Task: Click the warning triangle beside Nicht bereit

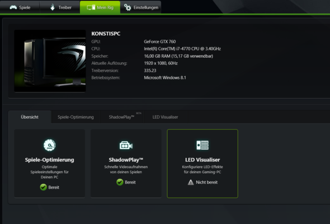Action: tap(191, 182)
